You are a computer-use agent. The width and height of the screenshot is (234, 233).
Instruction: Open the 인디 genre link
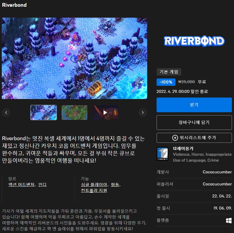42,185
